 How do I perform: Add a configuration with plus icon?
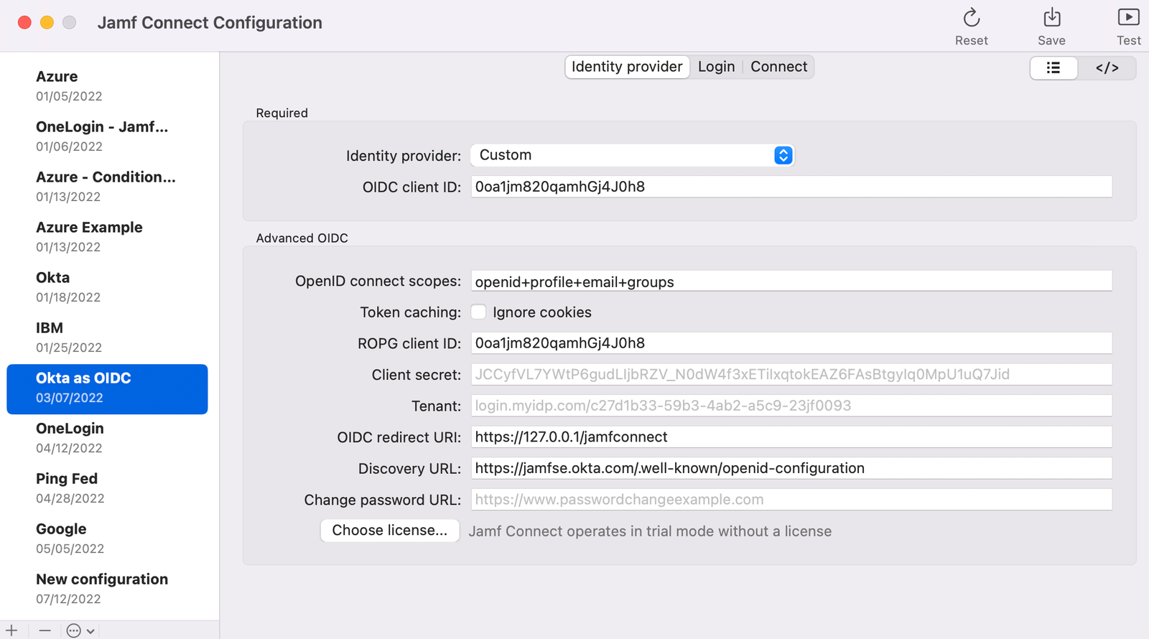(11, 630)
